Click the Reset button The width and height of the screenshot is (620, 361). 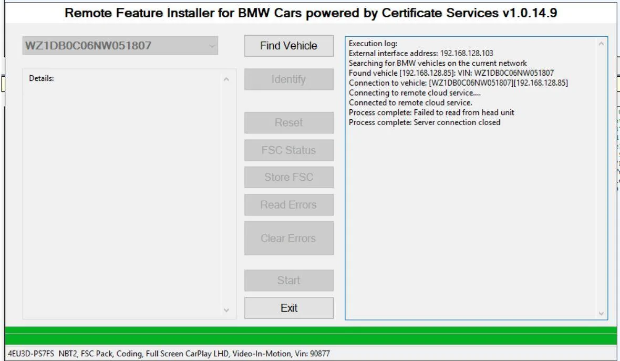288,122
